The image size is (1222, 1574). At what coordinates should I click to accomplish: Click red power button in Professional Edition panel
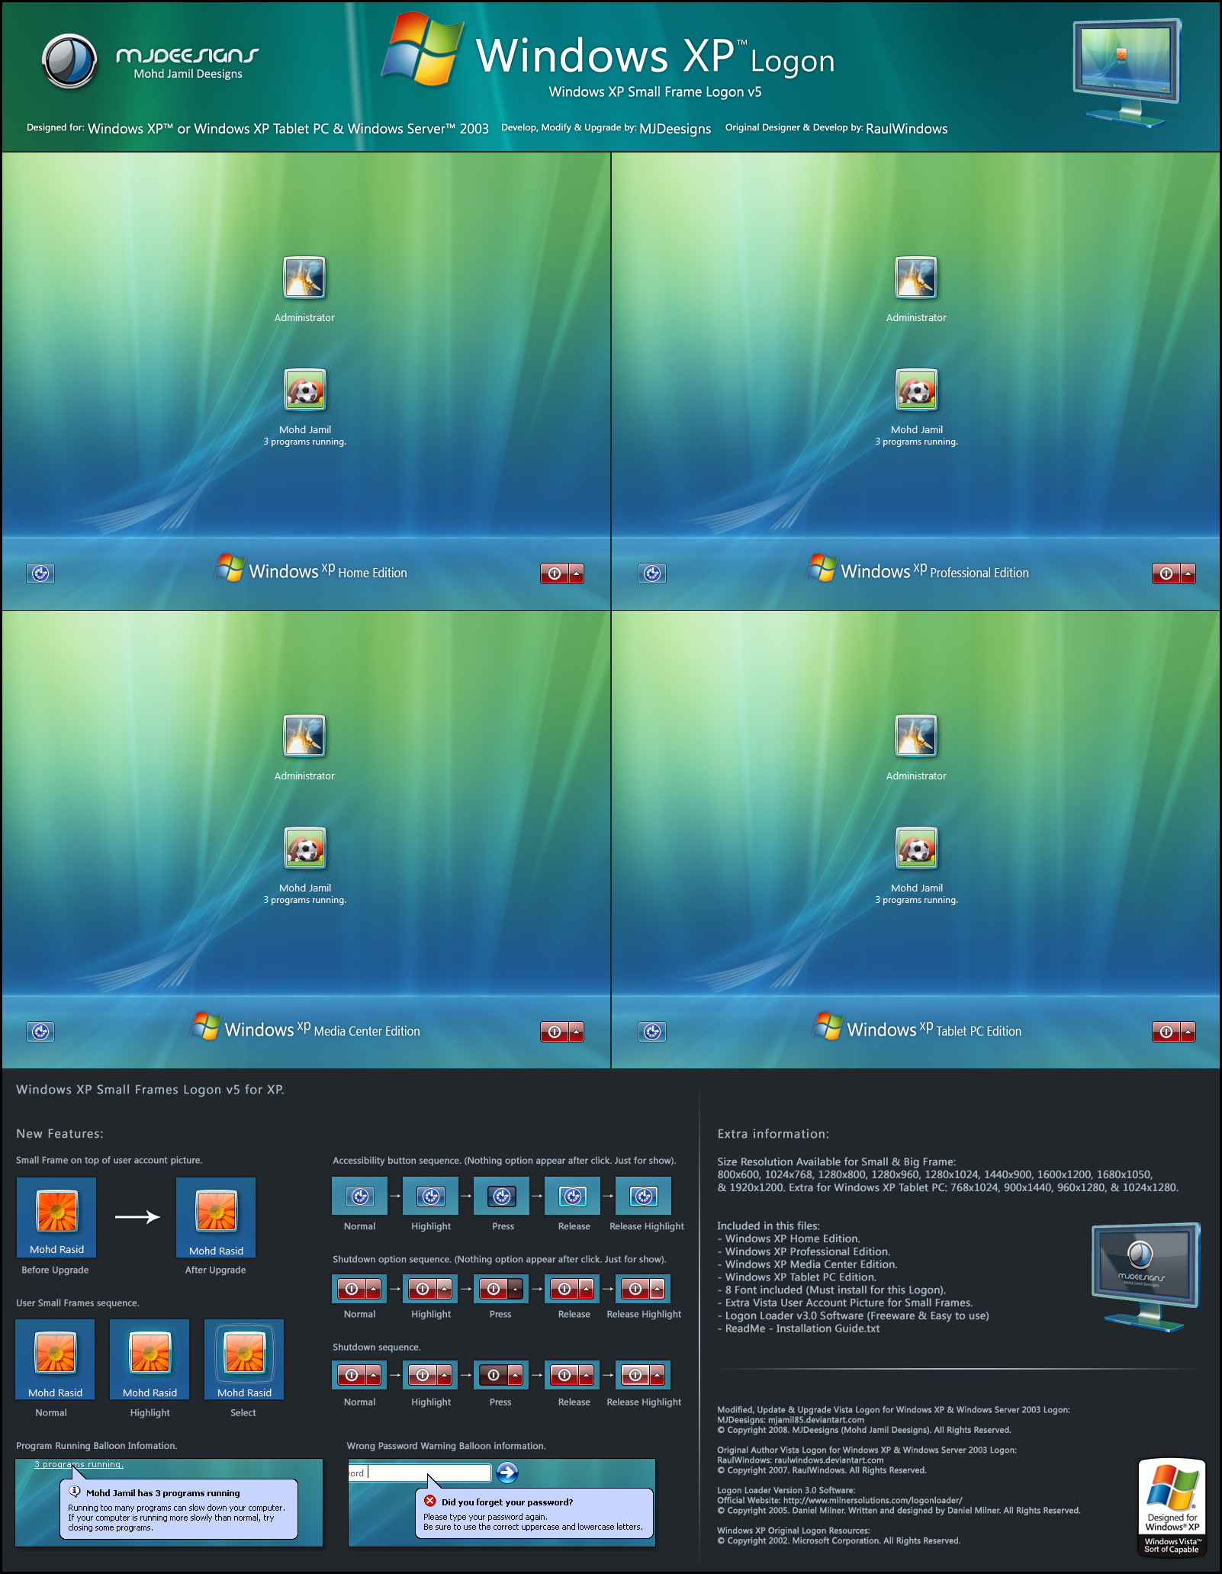(x=1166, y=573)
